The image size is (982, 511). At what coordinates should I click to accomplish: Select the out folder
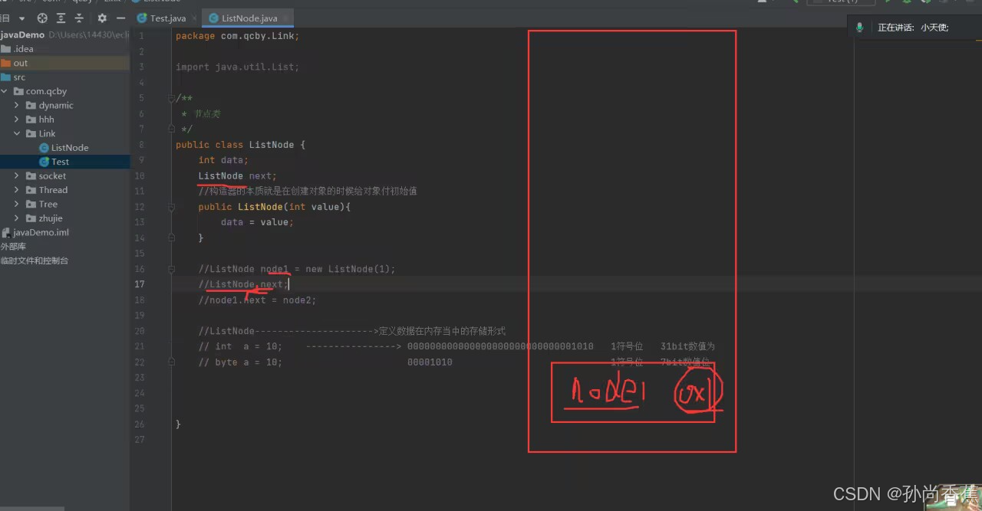click(21, 63)
